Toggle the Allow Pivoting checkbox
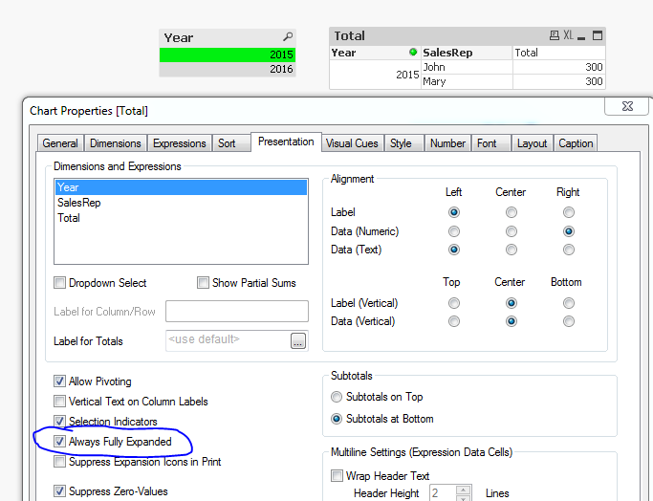The height and width of the screenshot is (501, 653). [x=59, y=381]
